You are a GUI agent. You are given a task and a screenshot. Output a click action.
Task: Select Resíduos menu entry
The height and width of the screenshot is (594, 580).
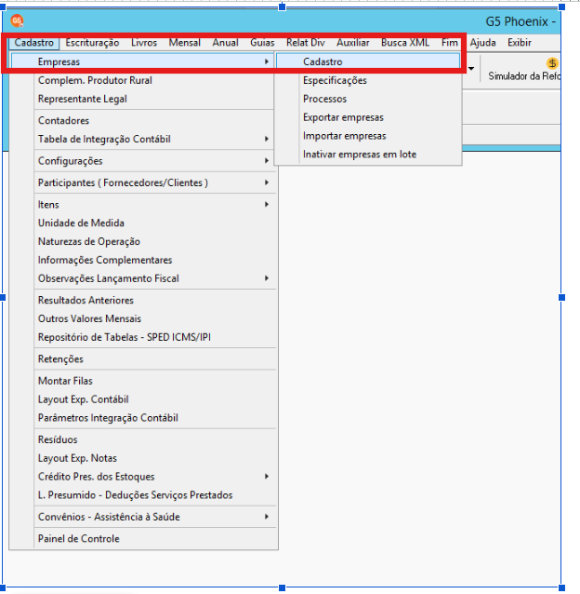tap(142, 439)
